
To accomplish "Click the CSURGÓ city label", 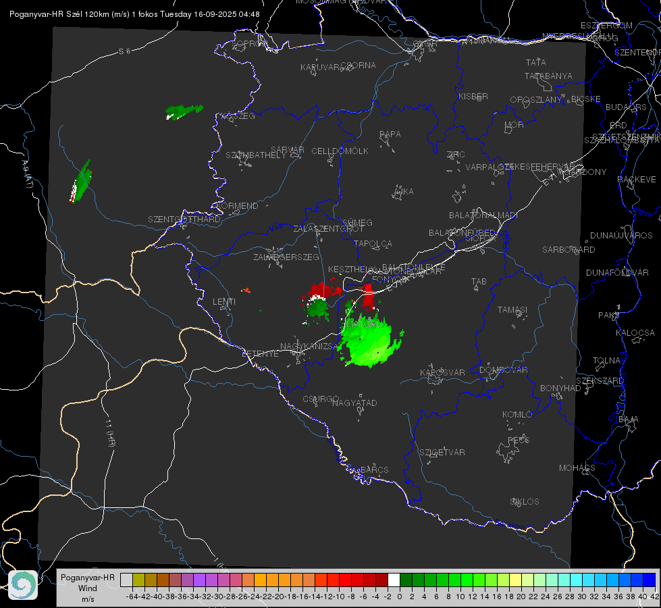I will (x=321, y=399).
